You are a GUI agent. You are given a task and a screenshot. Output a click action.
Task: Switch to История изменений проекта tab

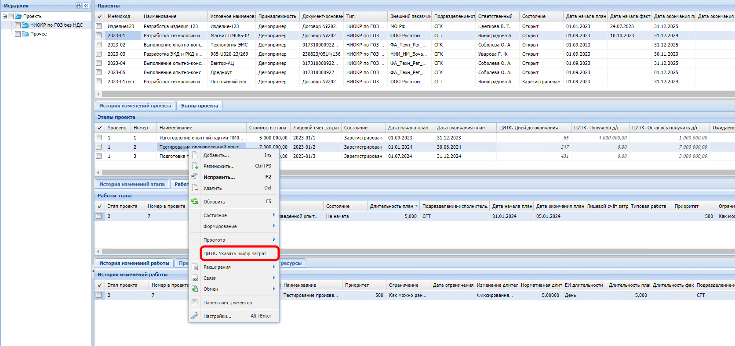[x=135, y=106]
